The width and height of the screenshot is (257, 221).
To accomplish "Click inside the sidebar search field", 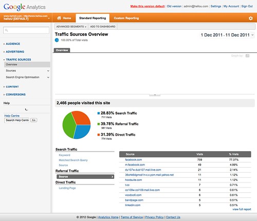I will (x=26, y=30).
